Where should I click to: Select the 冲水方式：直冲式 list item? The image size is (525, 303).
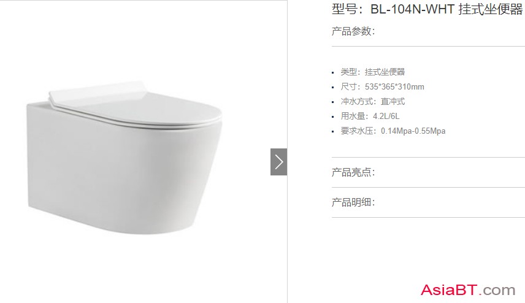click(x=373, y=101)
